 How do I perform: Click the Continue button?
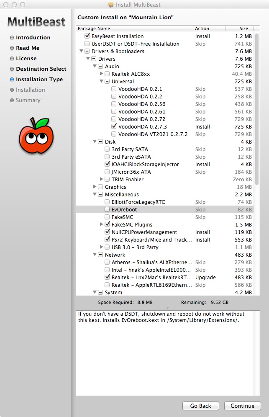242,406
